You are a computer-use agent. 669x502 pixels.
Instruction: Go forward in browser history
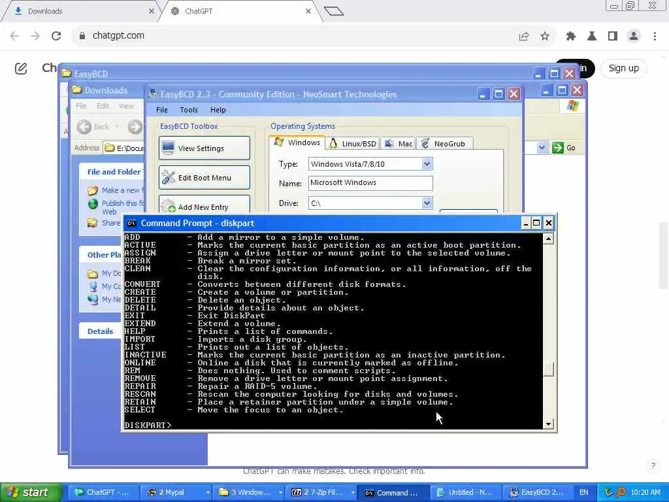click(35, 36)
